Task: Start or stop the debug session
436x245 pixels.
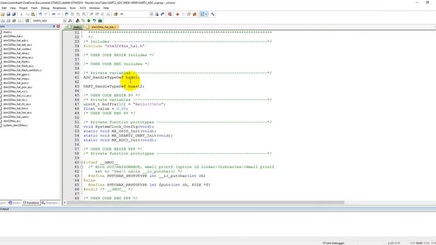Action: [x=170, y=14]
